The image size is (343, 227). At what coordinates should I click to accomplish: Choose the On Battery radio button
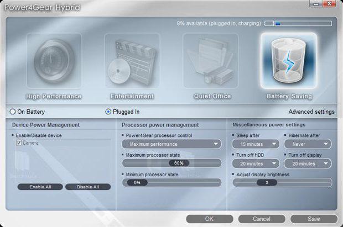[x=13, y=112]
